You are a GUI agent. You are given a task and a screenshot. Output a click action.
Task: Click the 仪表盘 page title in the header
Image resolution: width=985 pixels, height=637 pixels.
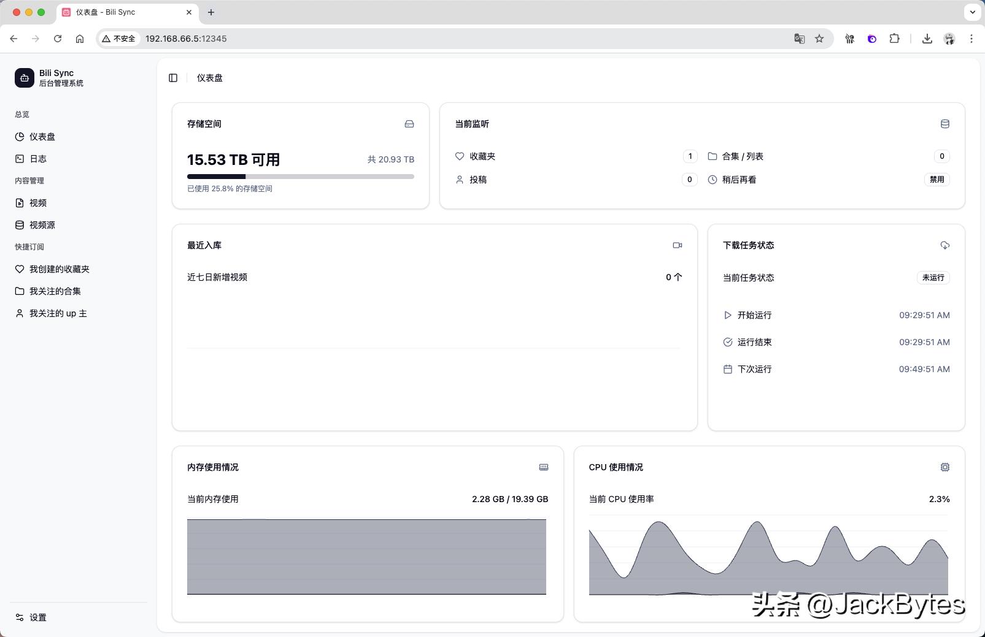(210, 78)
